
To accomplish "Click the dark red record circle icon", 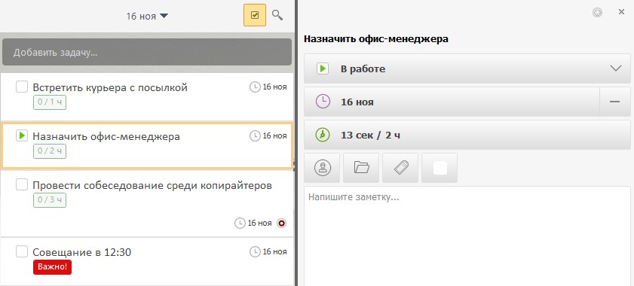I will coord(281,223).
